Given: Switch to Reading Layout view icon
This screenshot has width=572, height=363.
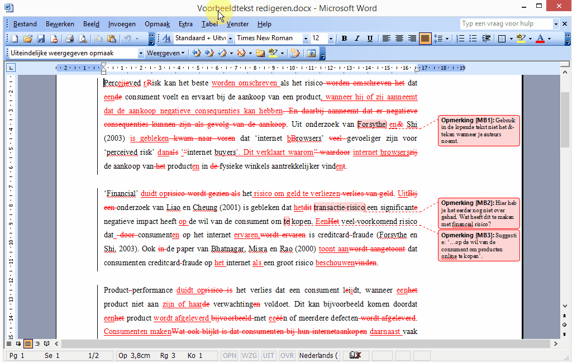Looking at the screenshot, I should (x=47, y=343).
